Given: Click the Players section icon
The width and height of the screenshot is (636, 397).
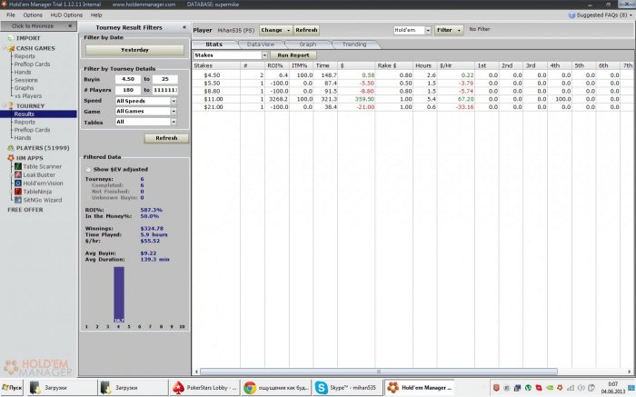Looking at the screenshot, I should tap(11, 148).
